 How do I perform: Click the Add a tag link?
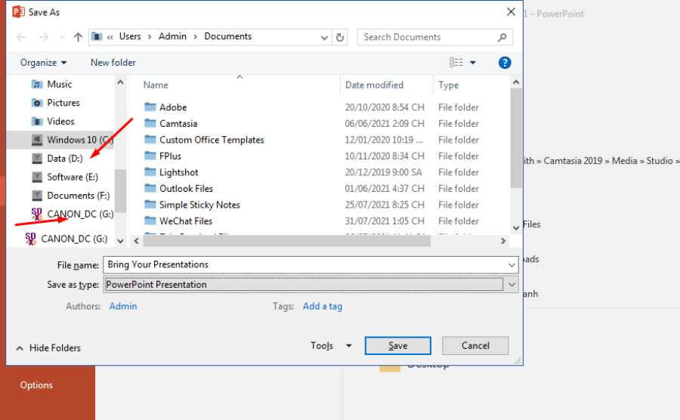[323, 307]
